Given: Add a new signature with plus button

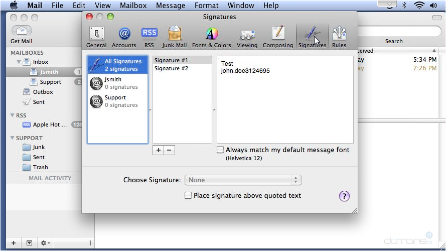Looking at the screenshot, I should coord(159,150).
